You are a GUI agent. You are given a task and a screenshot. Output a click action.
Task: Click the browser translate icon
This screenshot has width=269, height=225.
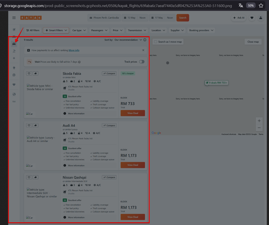(x=240, y=5)
